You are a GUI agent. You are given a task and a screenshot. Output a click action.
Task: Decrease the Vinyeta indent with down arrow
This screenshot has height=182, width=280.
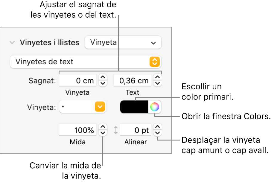point(103,83)
